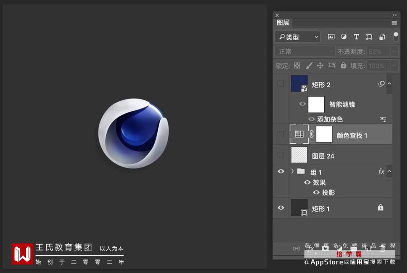Viewport: 407px width, 273px height.
Task: Click the 不透明度 opacity value field
Action: click(378, 52)
